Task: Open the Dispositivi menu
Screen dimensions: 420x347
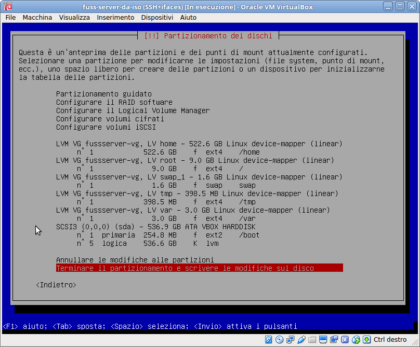Action: (x=157, y=18)
